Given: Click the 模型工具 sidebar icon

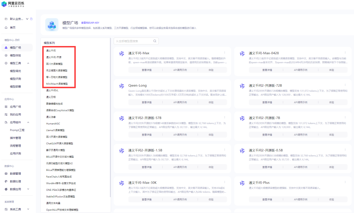Looking at the screenshot, I should tap(6, 63).
